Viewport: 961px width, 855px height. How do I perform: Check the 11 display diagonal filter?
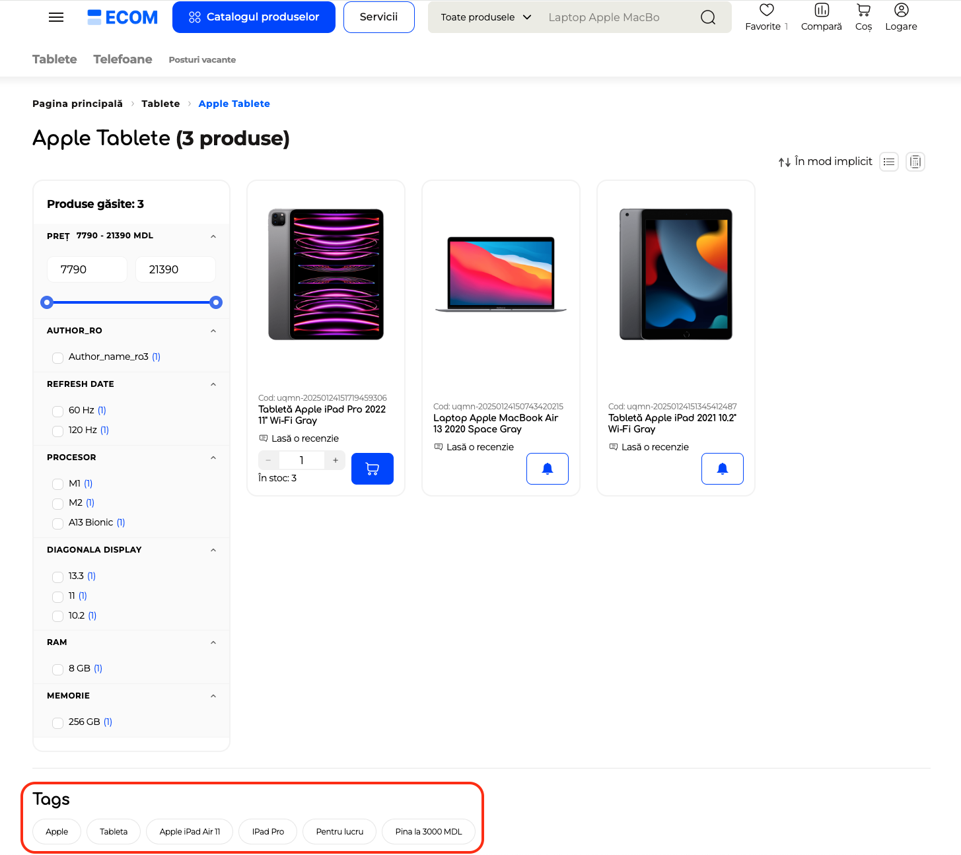57,596
